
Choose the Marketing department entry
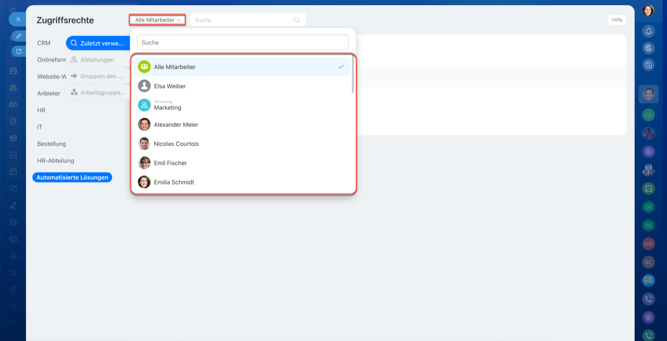(x=167, y=105)
